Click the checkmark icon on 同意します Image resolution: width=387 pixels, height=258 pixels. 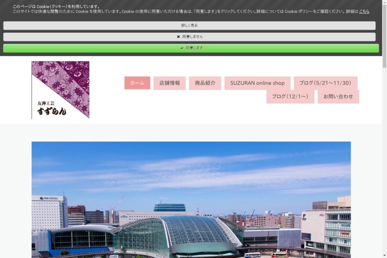(182, 48)
